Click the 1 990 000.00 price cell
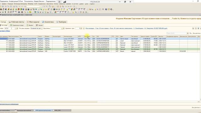The width and height of the screenshot is (201, 113). (x=145, y=51)
